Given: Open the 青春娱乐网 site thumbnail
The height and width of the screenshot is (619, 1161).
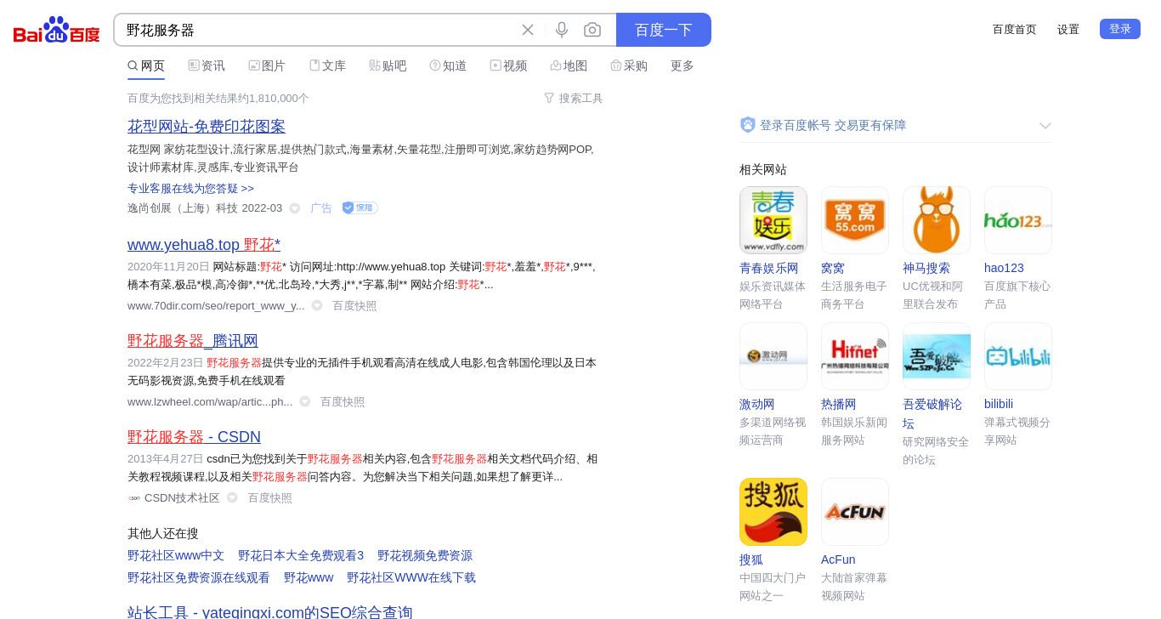Looking at the screenshot, I should [773, 220].
